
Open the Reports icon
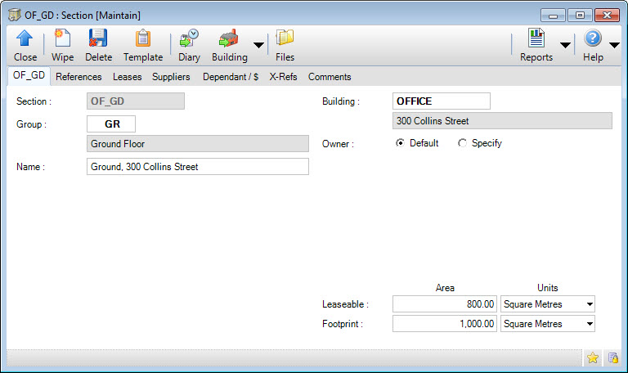[x=536, y=38]
